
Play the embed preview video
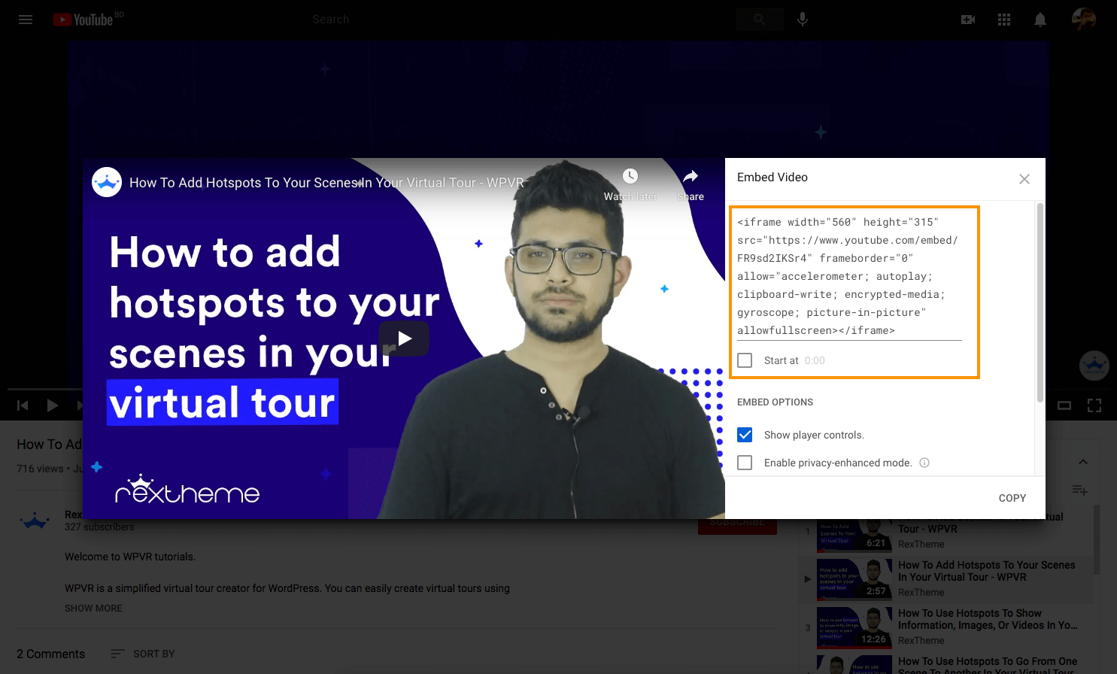404,339
